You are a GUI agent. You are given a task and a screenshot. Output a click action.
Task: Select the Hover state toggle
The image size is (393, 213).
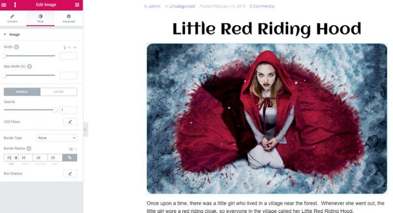click(x=58, y=92)
